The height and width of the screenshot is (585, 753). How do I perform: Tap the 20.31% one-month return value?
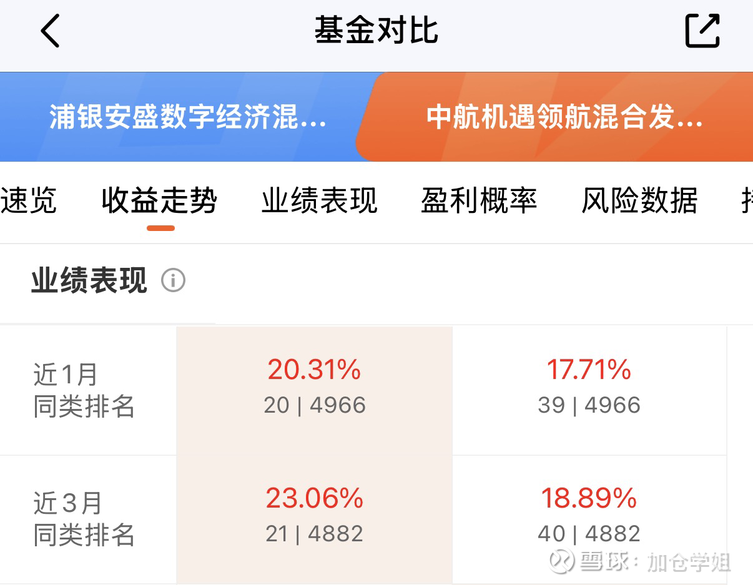(314, 370)
